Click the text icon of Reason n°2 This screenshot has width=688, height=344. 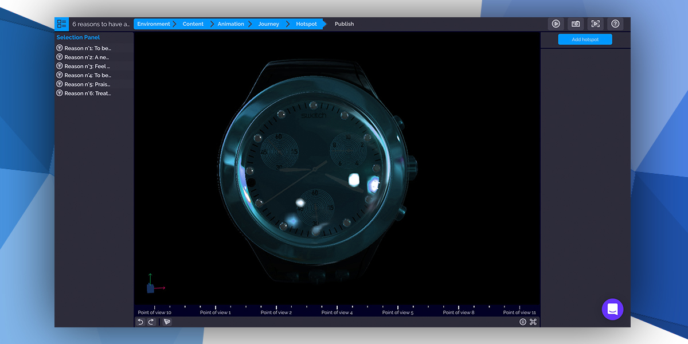59,57
